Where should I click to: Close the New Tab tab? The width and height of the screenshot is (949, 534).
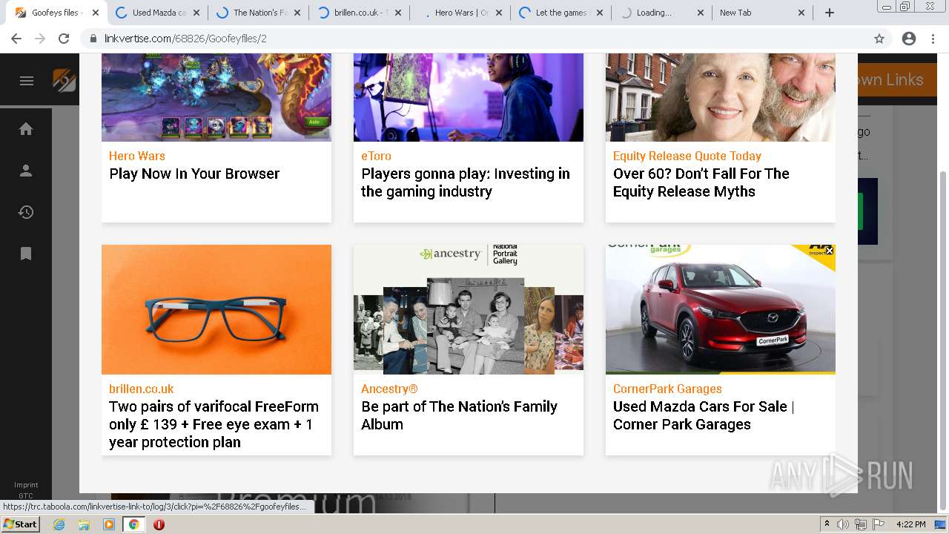pos(801,13)
